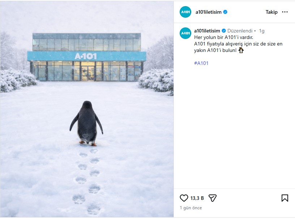Click the verified badge in the post header

(225, 12)
